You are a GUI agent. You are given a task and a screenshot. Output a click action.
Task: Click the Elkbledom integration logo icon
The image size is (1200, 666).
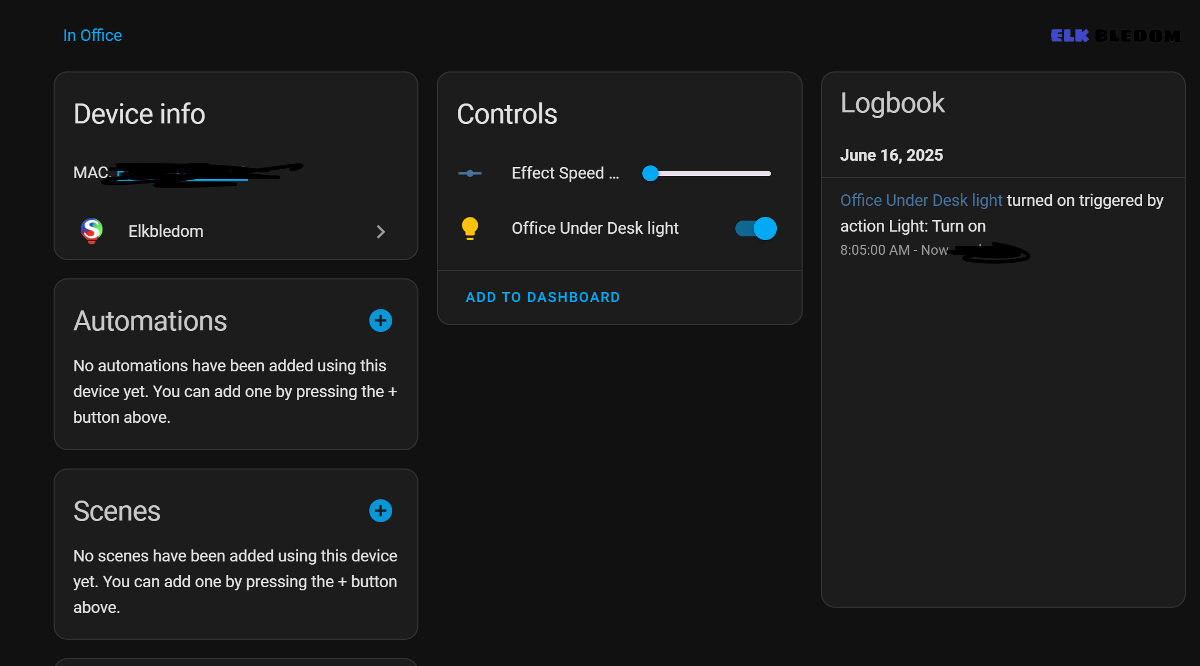[x=91, y=231]
